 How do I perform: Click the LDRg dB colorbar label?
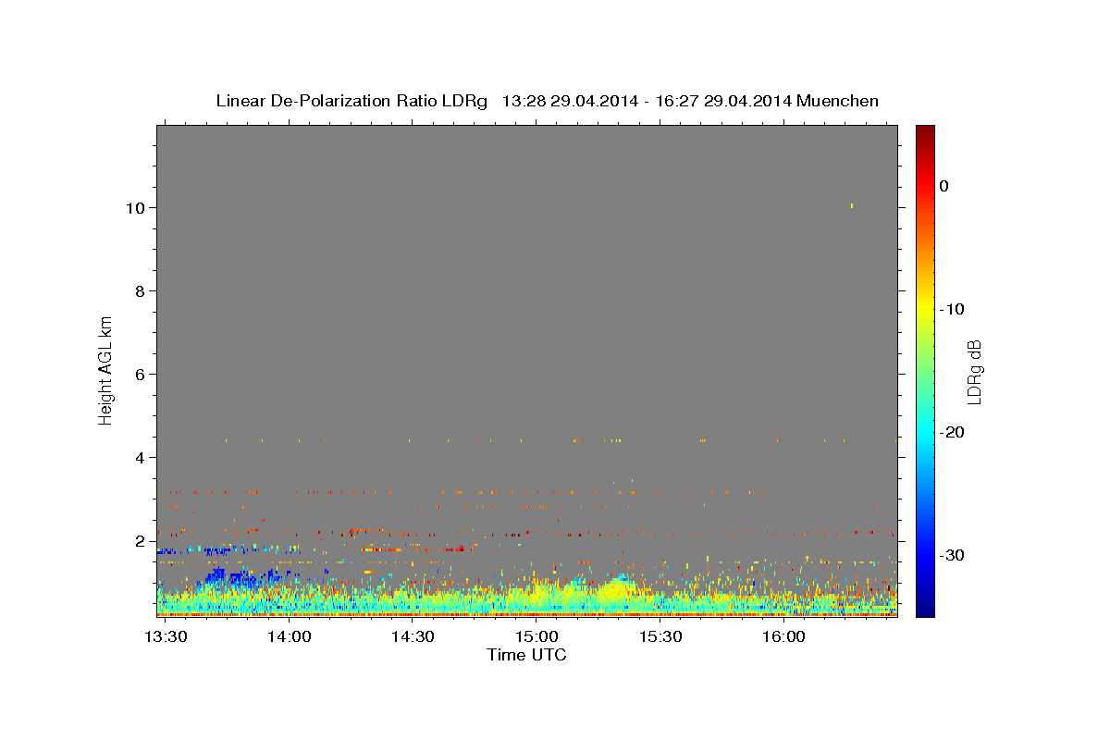[x=974, y=371]
